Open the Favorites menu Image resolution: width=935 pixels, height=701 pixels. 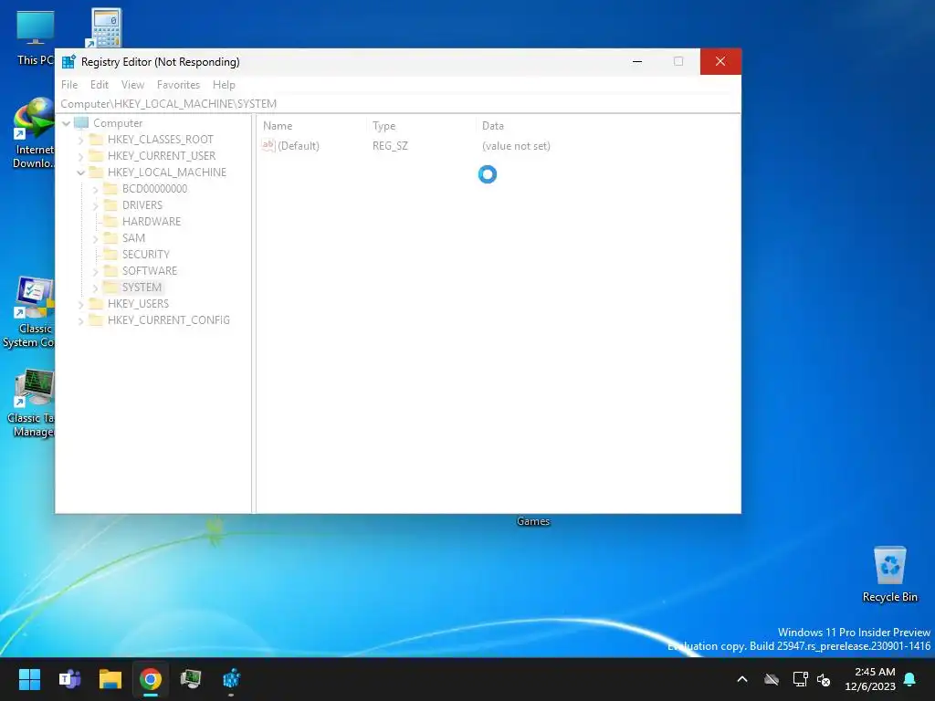tap(178, 85)
